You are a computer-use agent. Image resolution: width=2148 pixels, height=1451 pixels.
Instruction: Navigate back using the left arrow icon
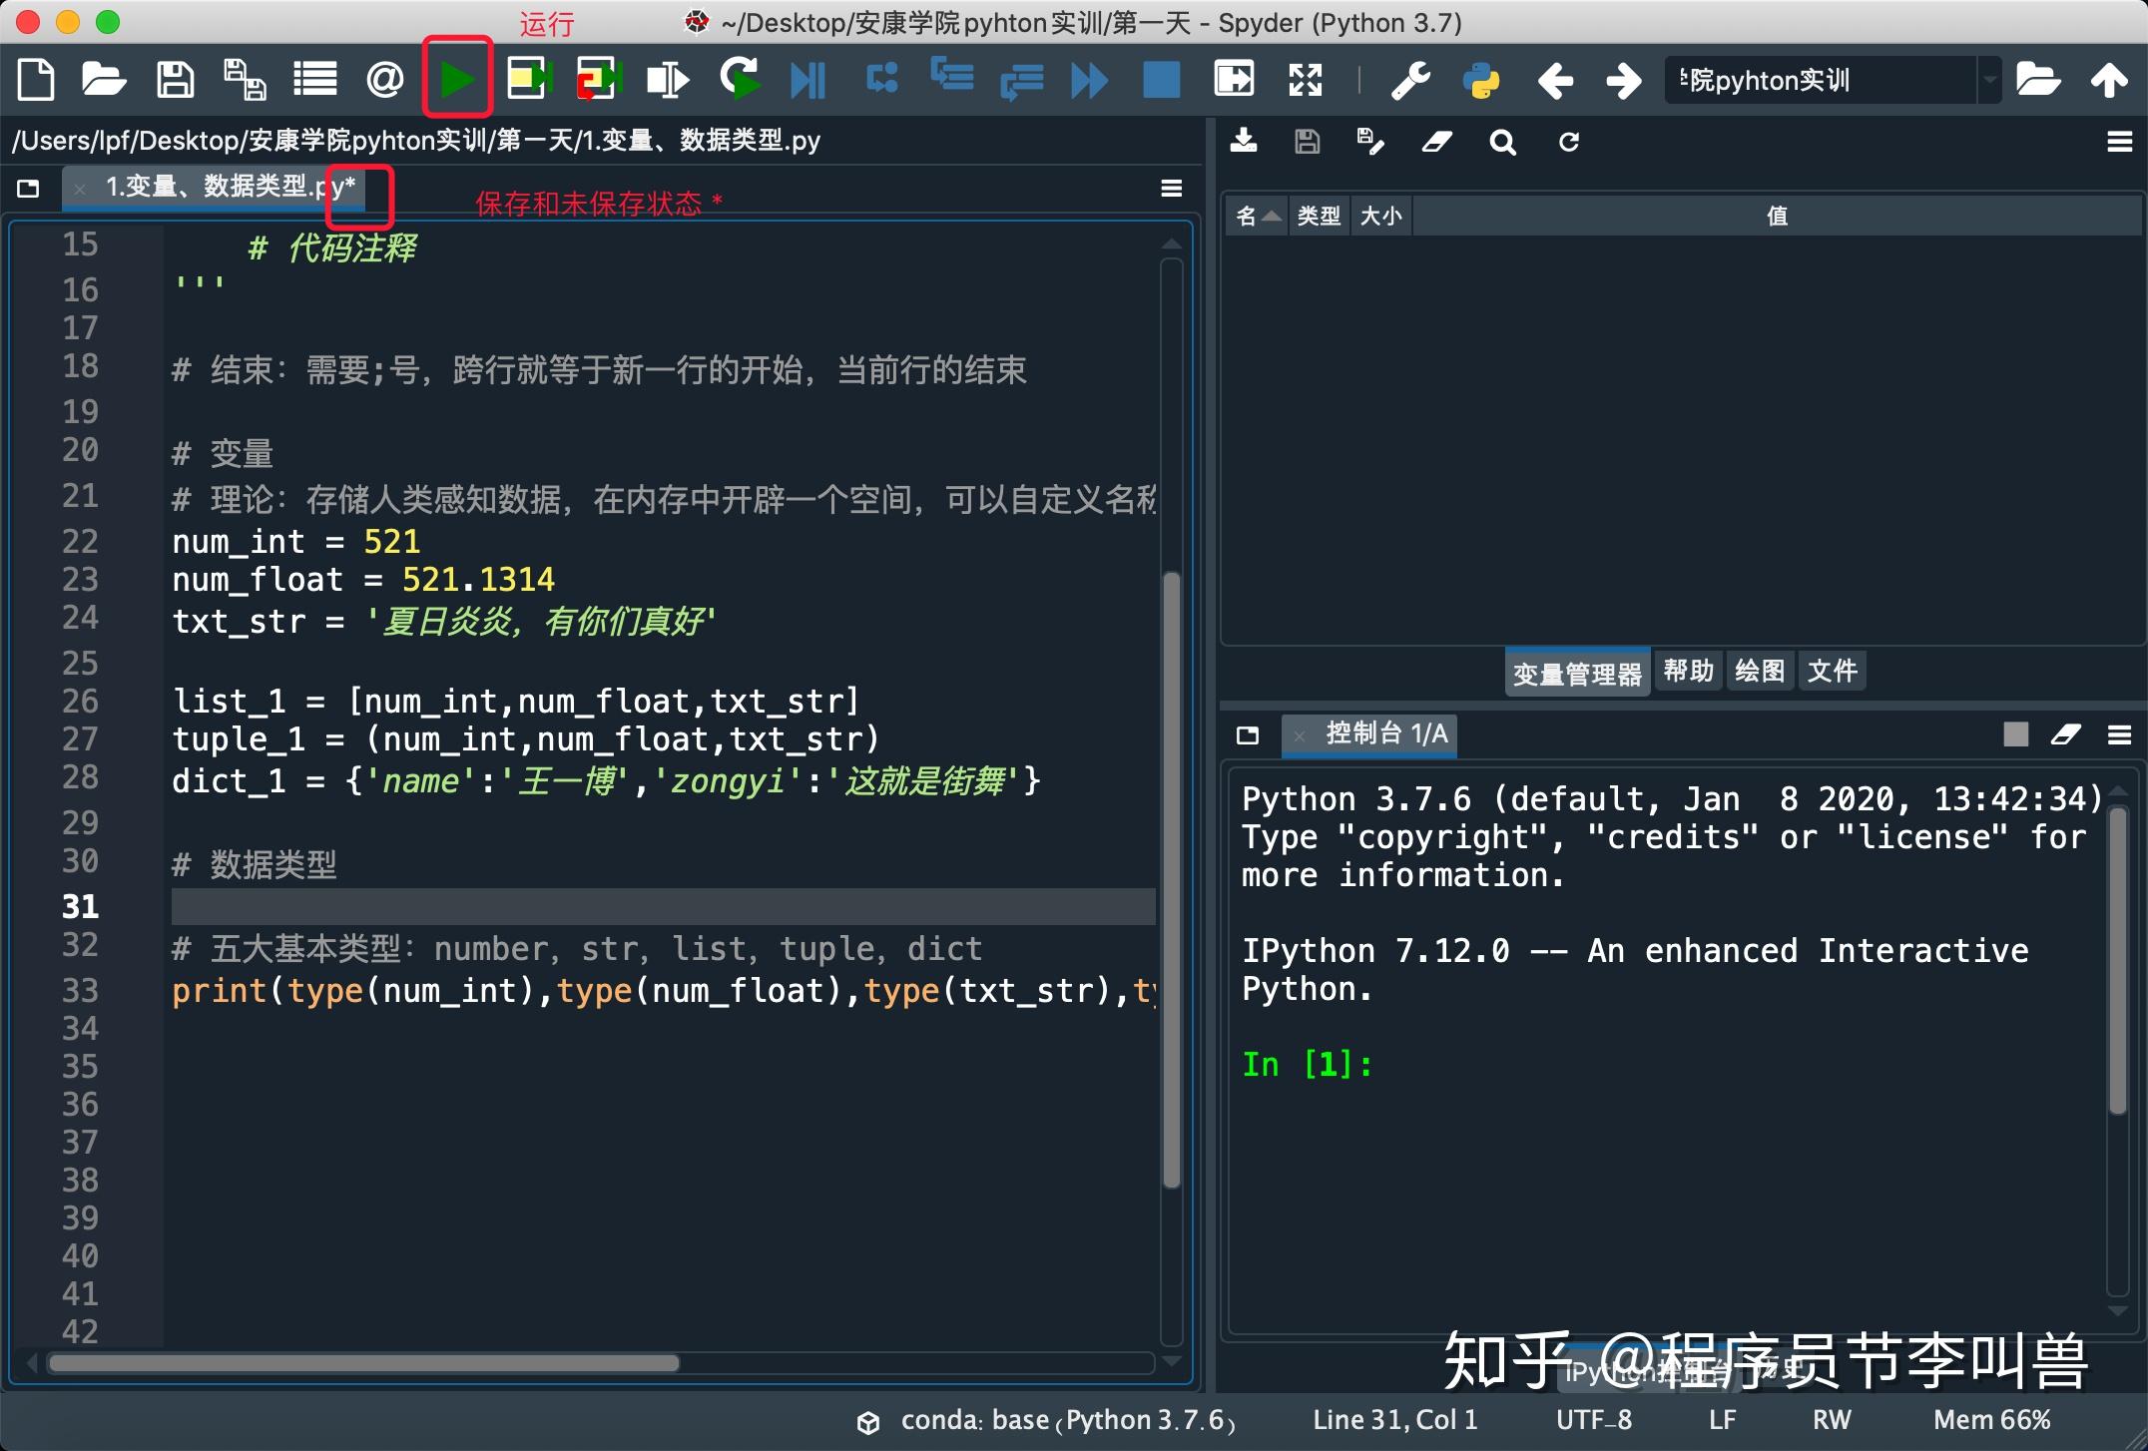click(x=1554, y=81)
